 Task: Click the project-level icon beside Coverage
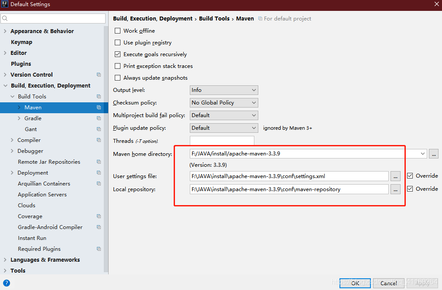(x=99, y=216)
